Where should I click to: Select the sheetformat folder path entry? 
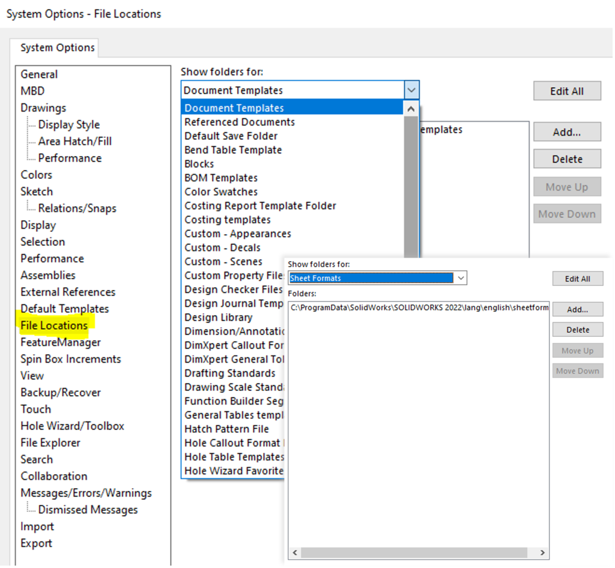tap(419, 307)
